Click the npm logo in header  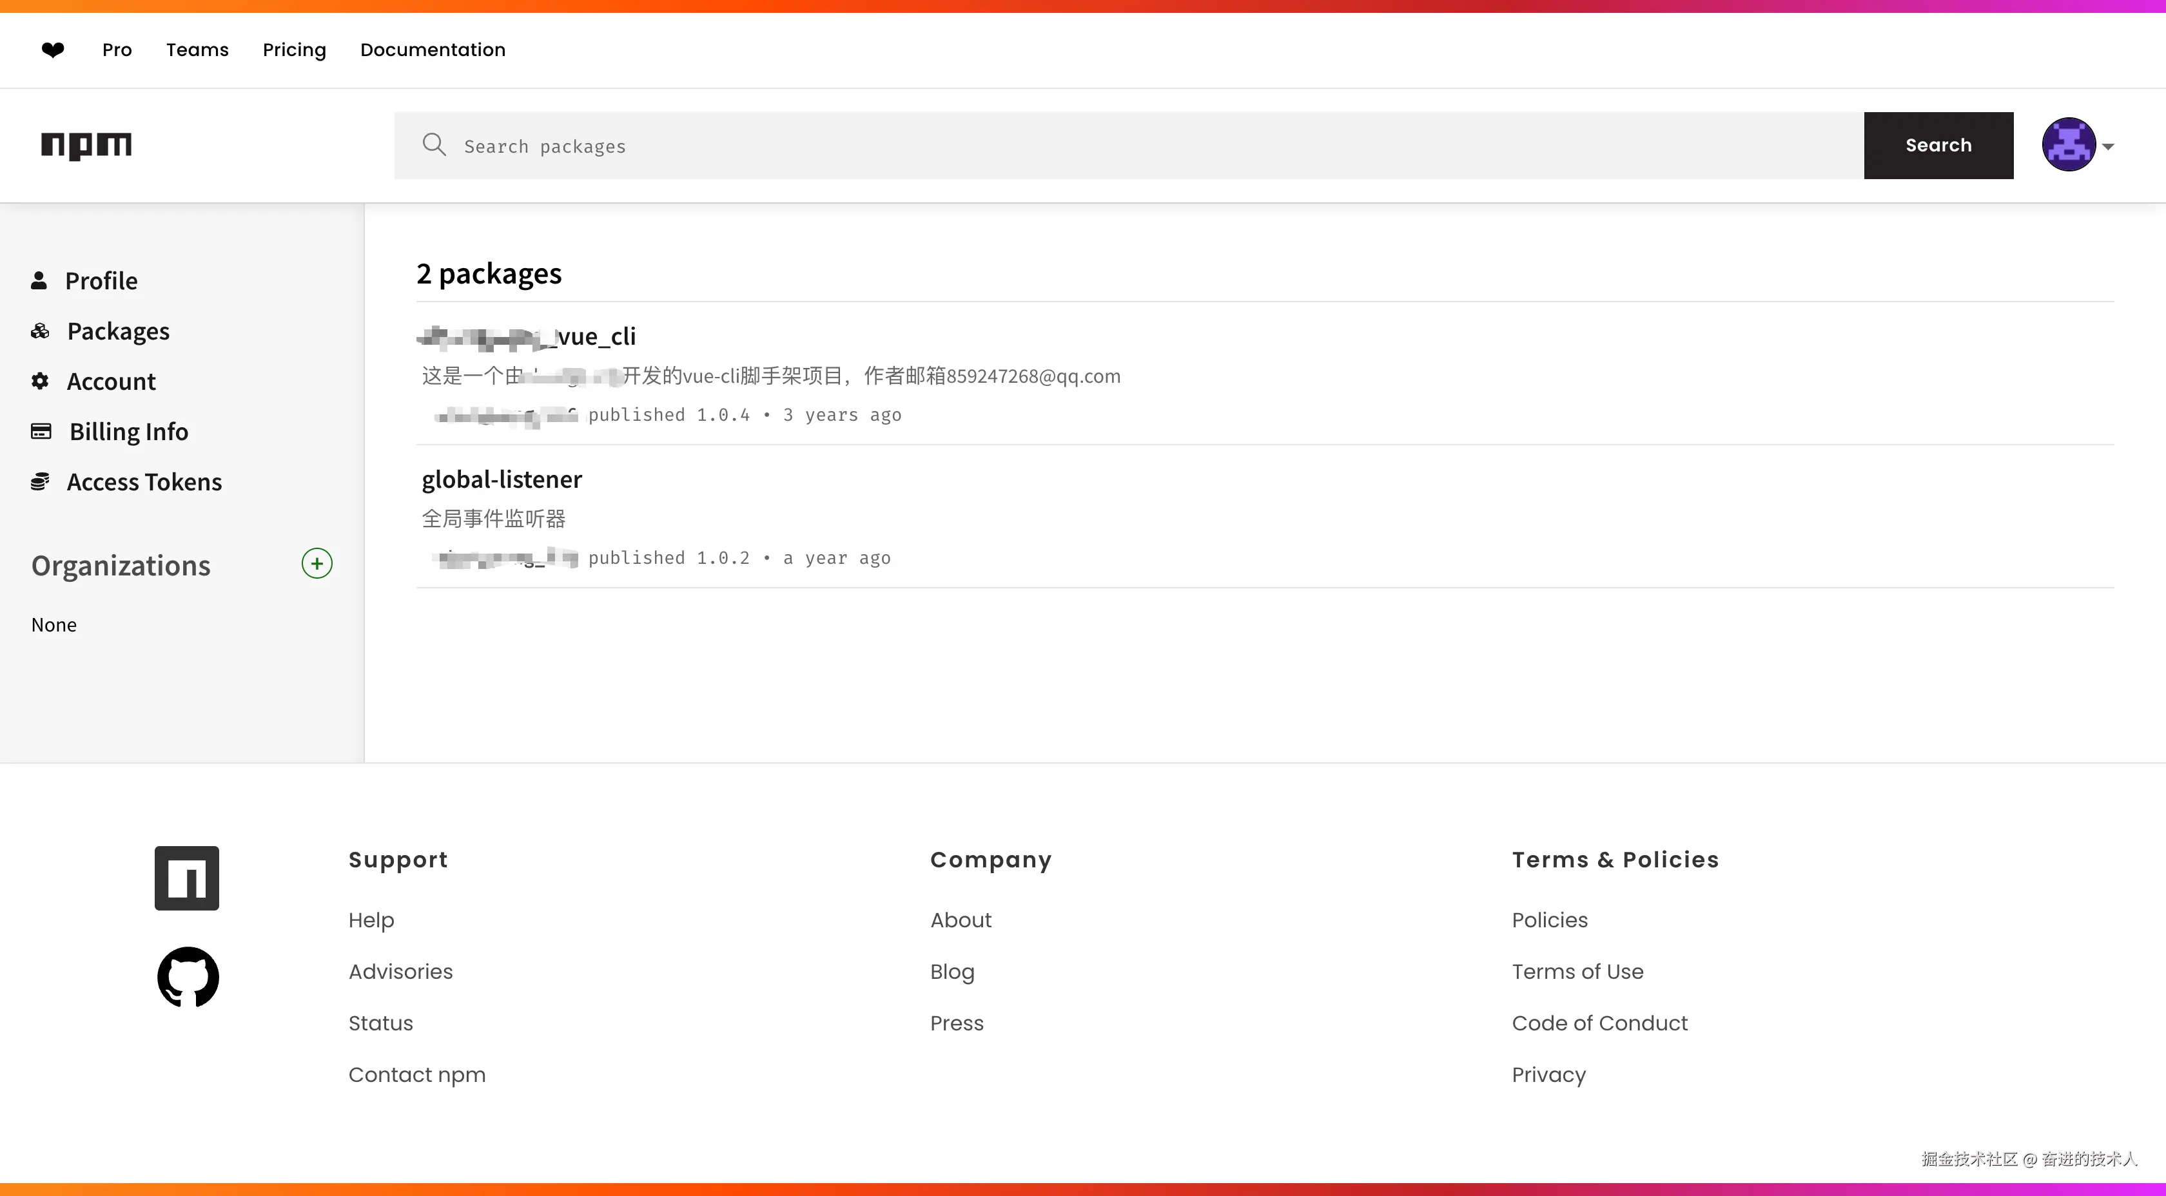tap(86, 146)
